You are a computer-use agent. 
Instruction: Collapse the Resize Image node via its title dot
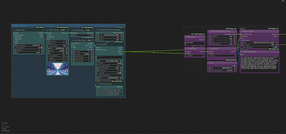(x=14, y=30)
